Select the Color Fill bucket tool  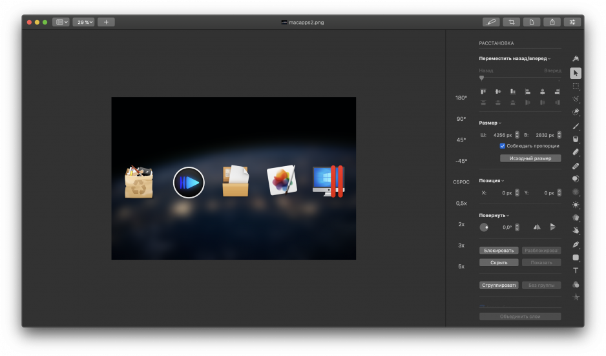[576, 139]
